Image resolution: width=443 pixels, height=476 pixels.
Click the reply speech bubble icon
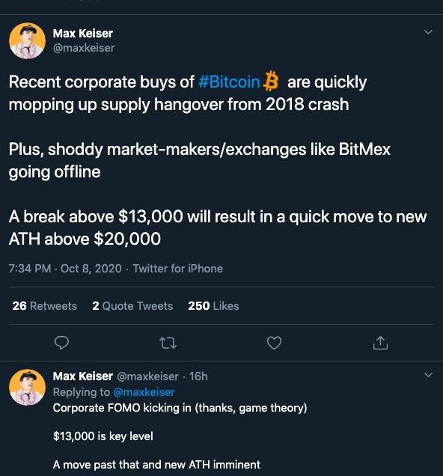click(x=61, y=343)
